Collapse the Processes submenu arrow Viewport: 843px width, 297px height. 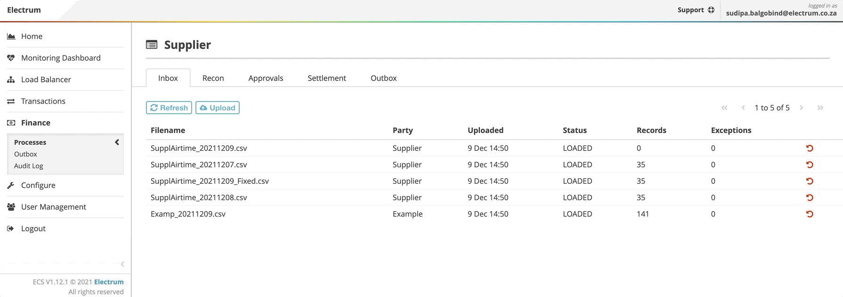pos(117,142)
